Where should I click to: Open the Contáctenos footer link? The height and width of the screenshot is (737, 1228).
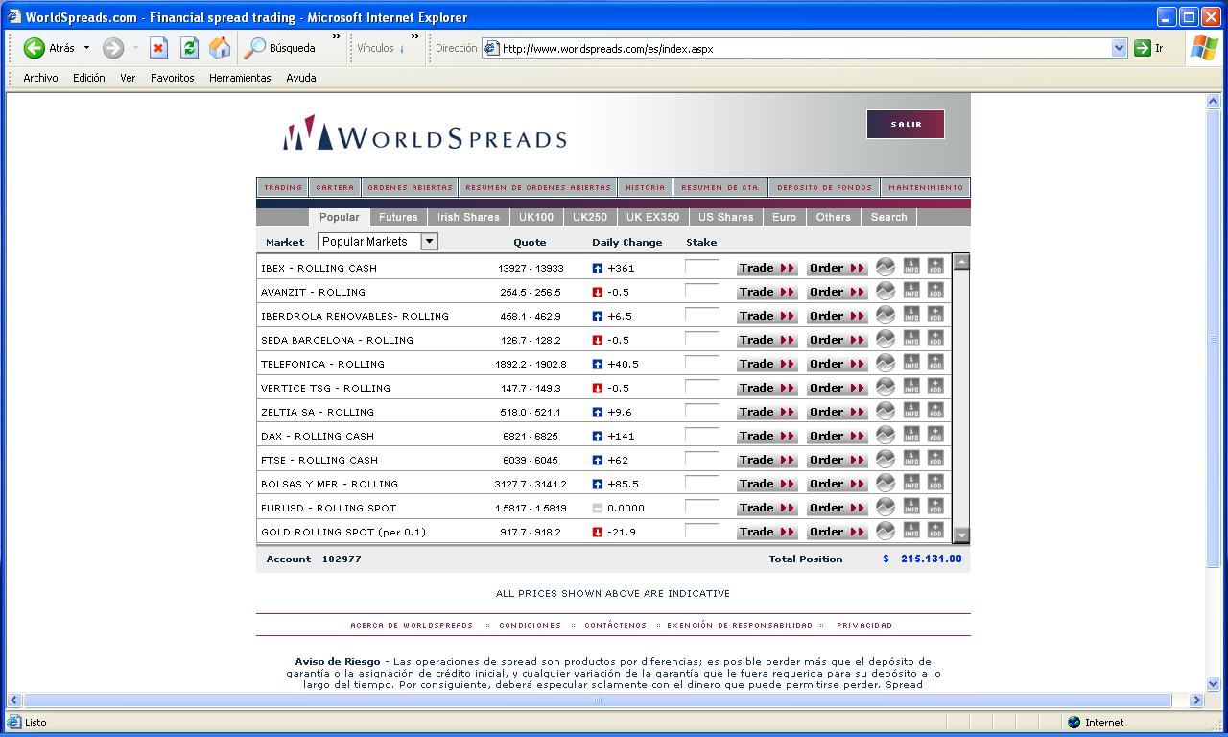point(615,625)
